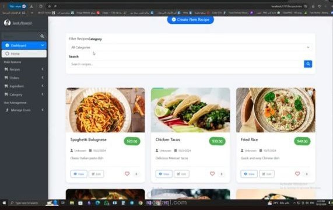Viewport: 333px width, 210px height.
Task: Go to the Home sidebar item
Action: pyautogui.click(x=24, y=54)
